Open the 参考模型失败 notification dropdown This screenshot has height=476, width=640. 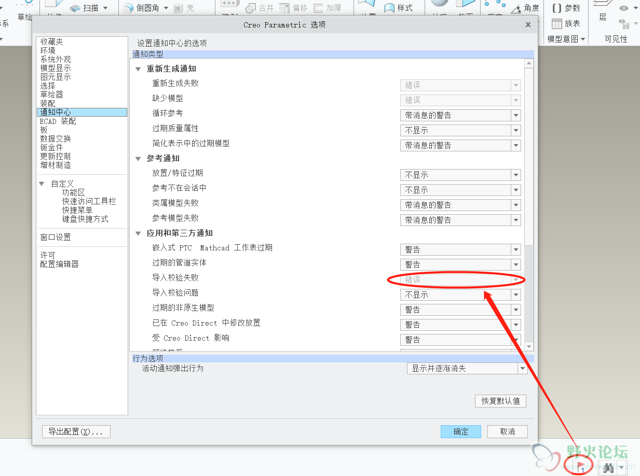point(460,220)
